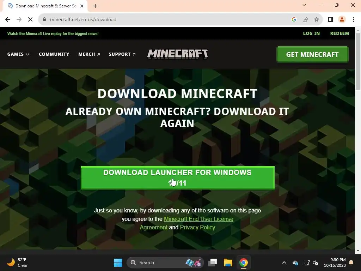Open the Chrome three-dot menu
This screenshot has height=271, width=361.
353,20
